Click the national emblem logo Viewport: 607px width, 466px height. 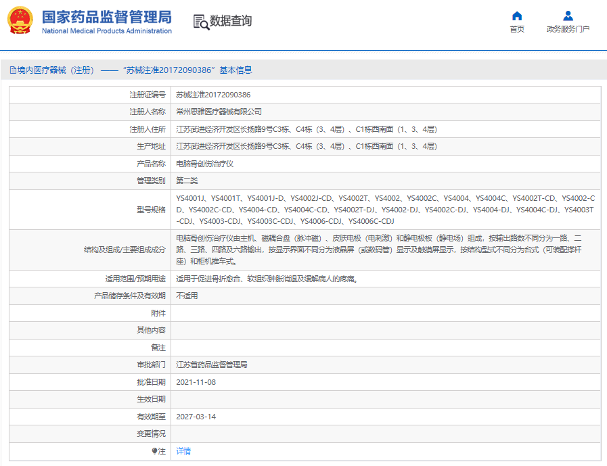click(20, 22)
